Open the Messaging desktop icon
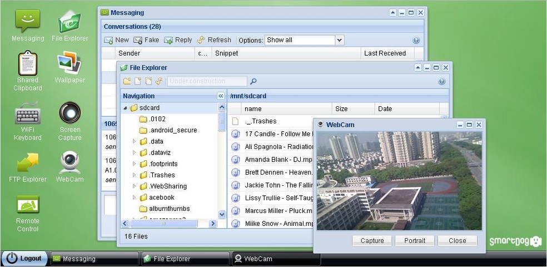The height and width of the screenshot is (267, 547). tap(28, 26)
